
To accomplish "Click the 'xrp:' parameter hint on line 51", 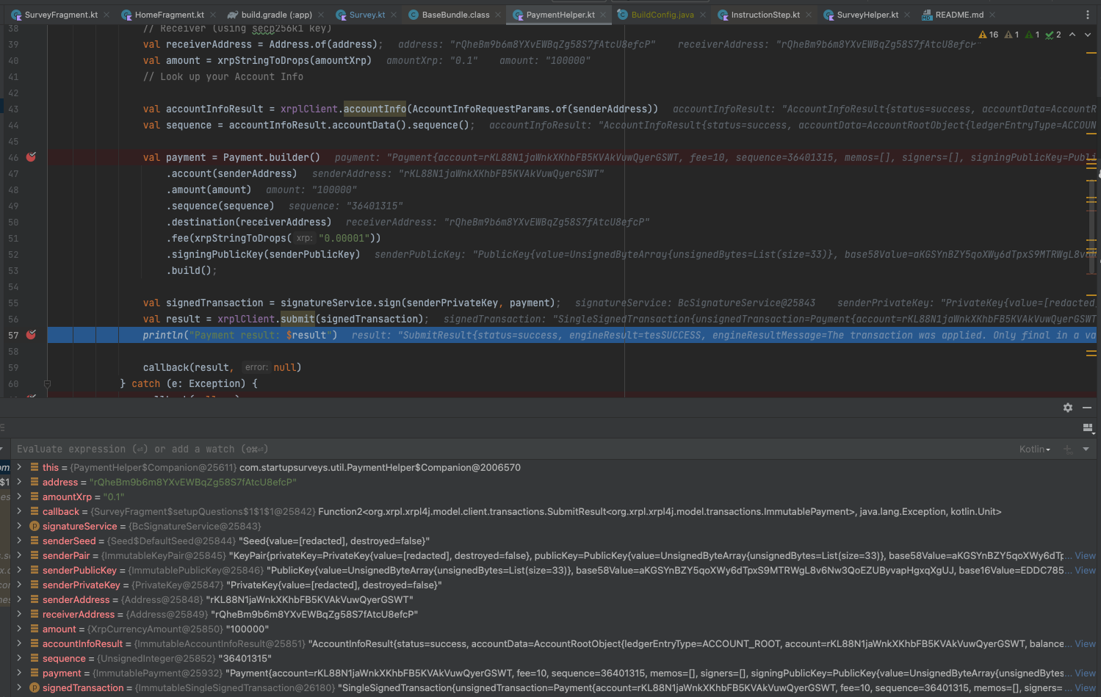I will [x=304, y=238].
